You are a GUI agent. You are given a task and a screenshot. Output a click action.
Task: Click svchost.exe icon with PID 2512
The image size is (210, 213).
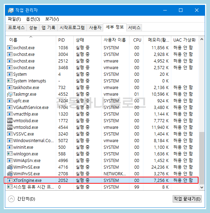(x=10, y=61)
